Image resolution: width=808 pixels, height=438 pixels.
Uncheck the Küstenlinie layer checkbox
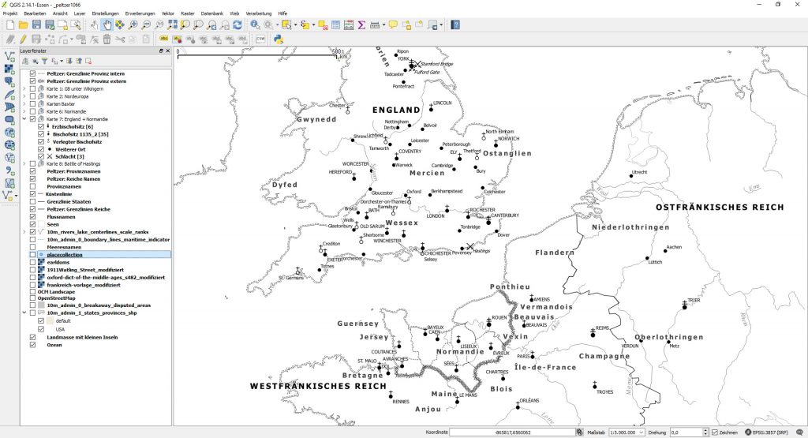(x=32, y=193)
